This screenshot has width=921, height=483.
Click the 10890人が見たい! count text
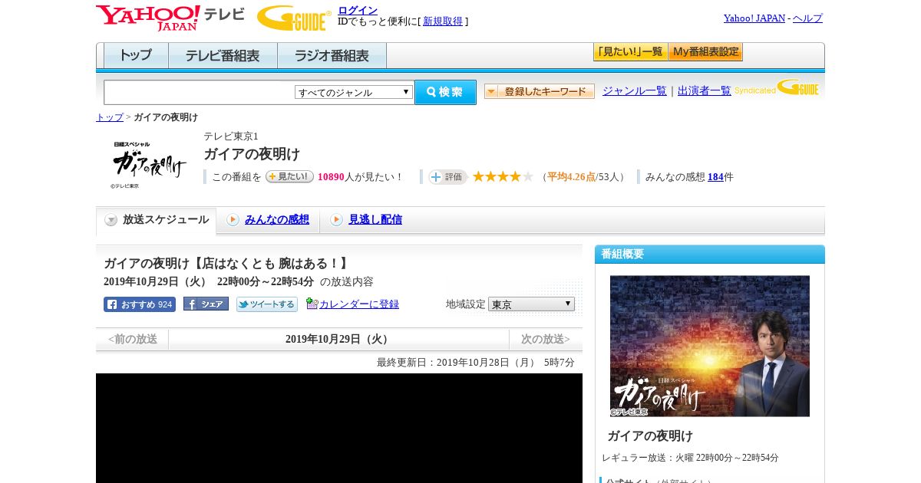click(x=360, y=177)
